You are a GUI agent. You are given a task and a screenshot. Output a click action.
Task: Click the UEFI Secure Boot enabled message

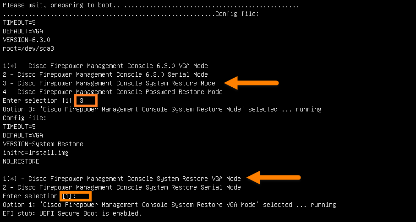click(72, 213)
